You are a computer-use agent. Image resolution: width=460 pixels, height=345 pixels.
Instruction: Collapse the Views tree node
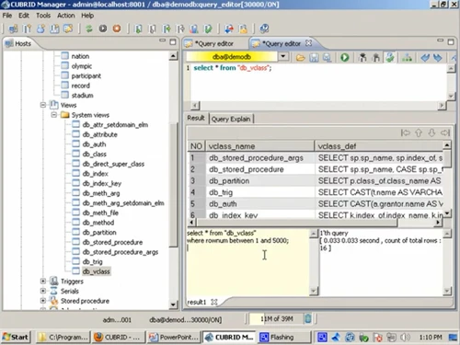(43, 105)
